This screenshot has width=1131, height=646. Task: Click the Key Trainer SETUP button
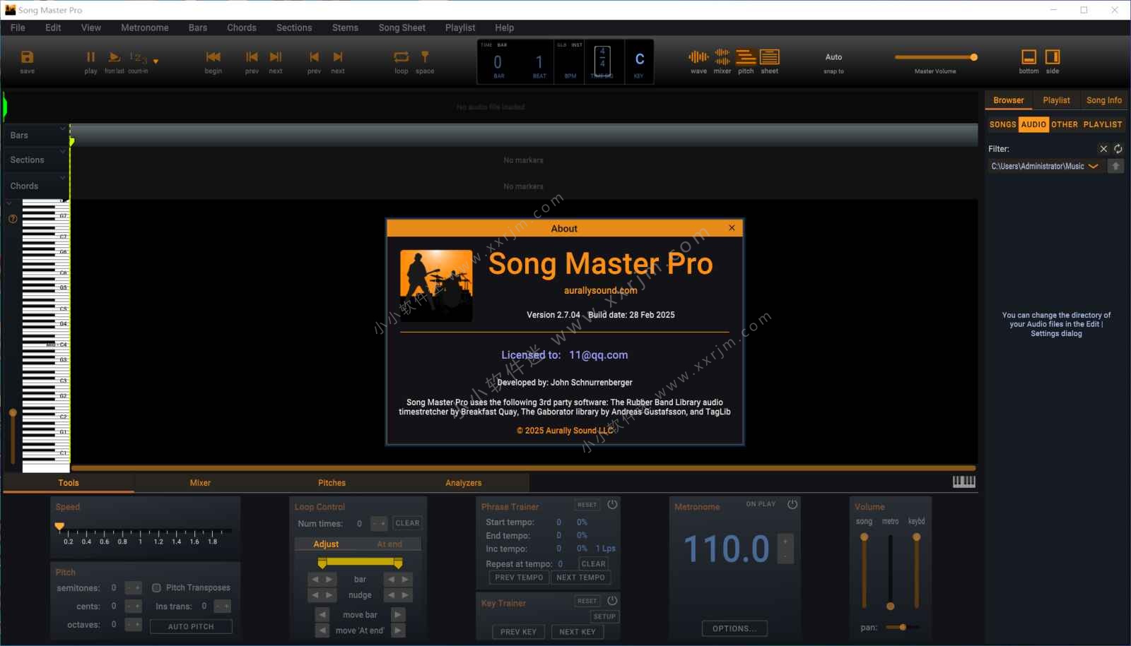(604, 616)
